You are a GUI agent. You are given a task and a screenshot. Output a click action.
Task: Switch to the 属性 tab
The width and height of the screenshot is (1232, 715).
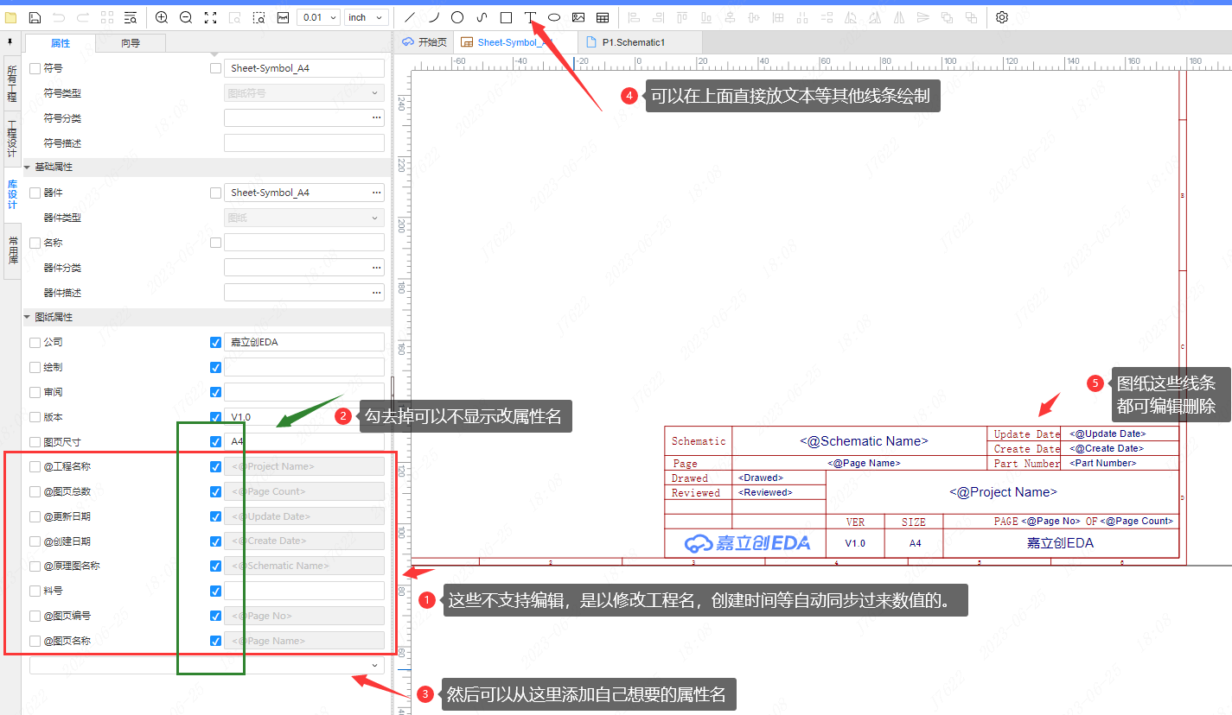[x=61, y=42]
